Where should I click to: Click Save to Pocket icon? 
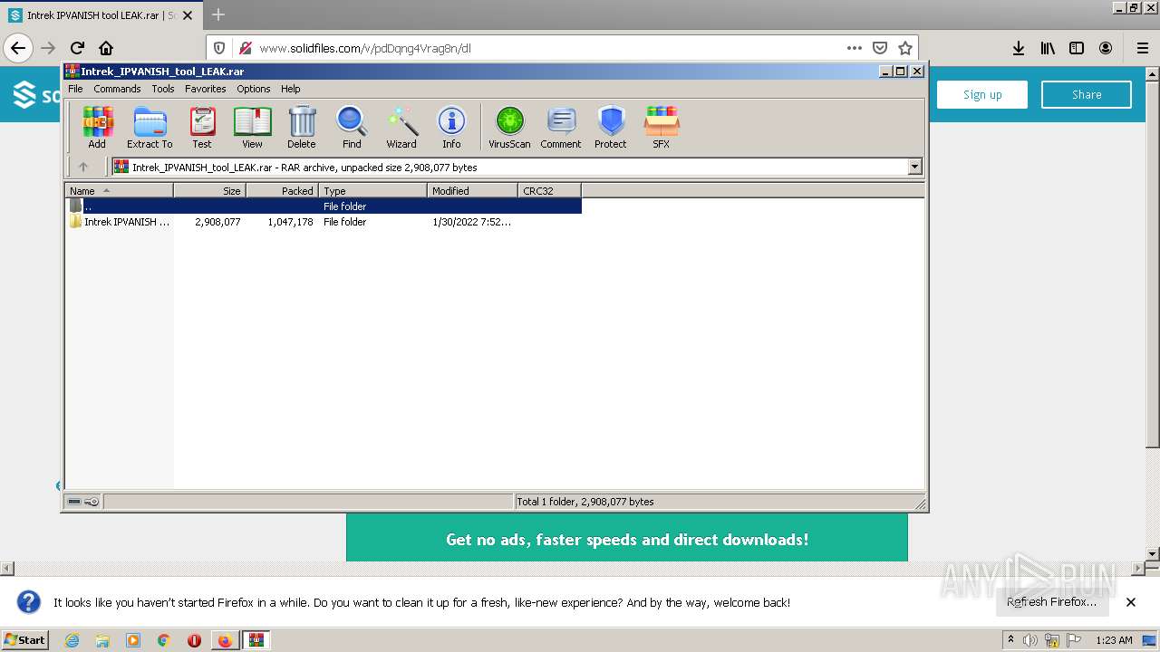coord(880,48)
